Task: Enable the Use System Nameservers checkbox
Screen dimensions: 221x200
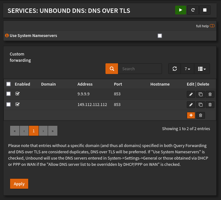Action: 160,36
